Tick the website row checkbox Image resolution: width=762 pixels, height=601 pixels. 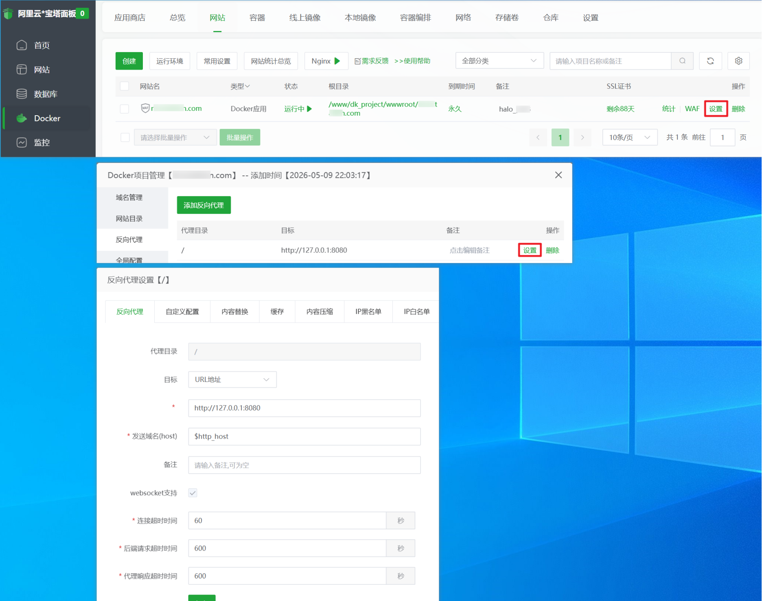[125, 109]
